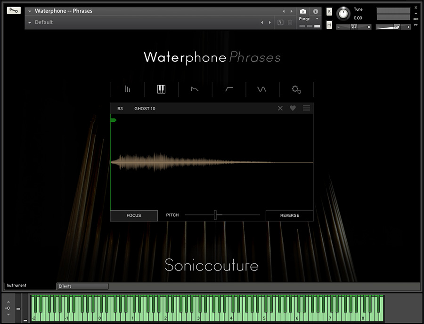Click the camera snapshot icon
Viewport: 424px width, 324px height.
(303, 11)
